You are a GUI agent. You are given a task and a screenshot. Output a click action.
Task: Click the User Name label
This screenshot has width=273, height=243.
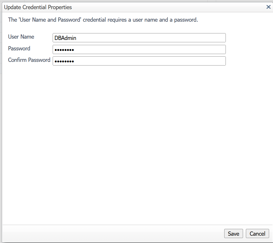point(21,37)
